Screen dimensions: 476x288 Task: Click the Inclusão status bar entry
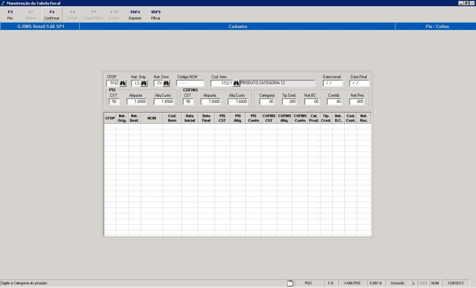(398, 283)
